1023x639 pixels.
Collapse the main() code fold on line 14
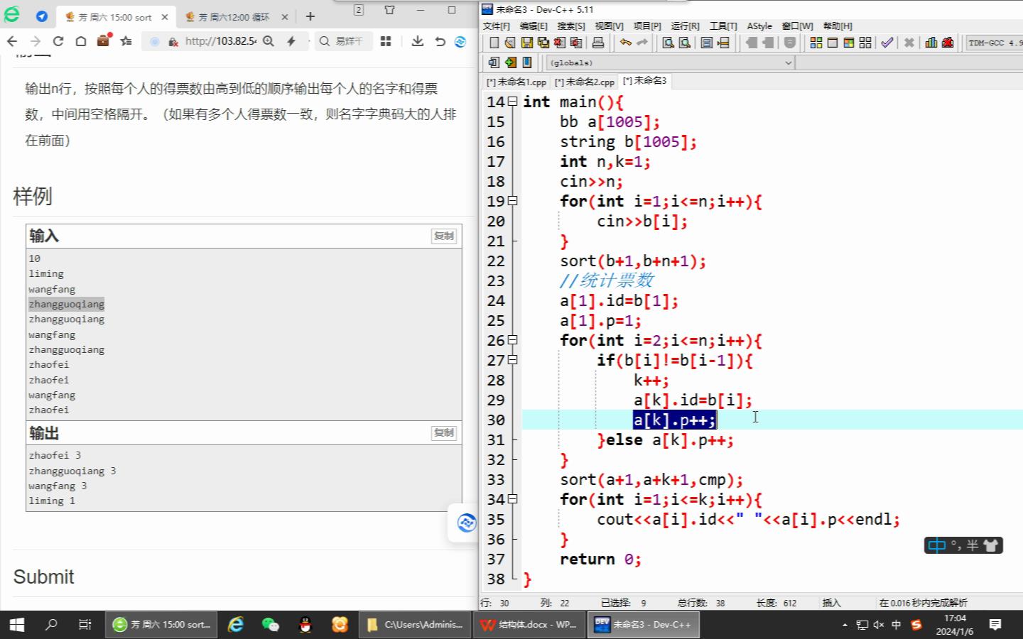[x=512, y=102]
